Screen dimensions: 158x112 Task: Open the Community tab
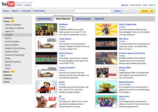click(x=39, y=11)
